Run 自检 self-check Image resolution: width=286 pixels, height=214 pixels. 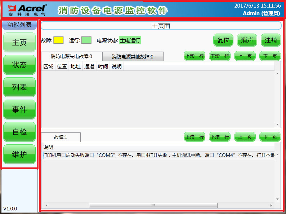coord(19,132)
